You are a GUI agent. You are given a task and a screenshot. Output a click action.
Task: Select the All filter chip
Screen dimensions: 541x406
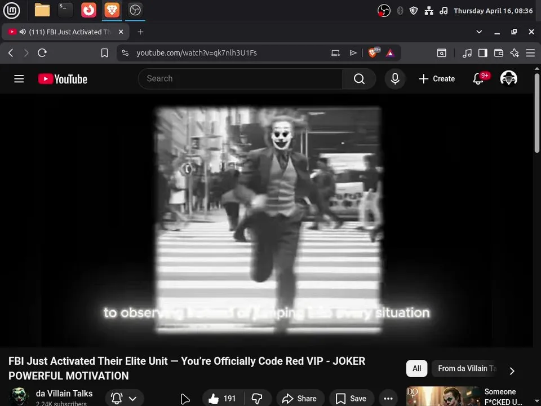click(x=417, y=368)
